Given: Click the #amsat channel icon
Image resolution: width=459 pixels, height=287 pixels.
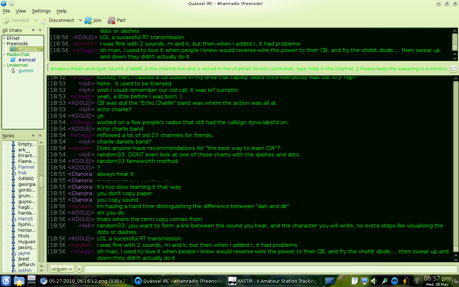Looking at the screenshot, I should click(13, 60).
